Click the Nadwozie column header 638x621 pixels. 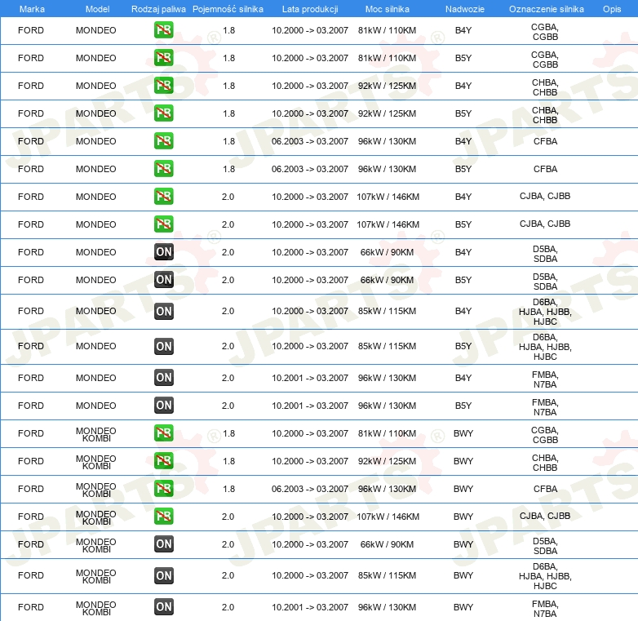tap(465, 9)
